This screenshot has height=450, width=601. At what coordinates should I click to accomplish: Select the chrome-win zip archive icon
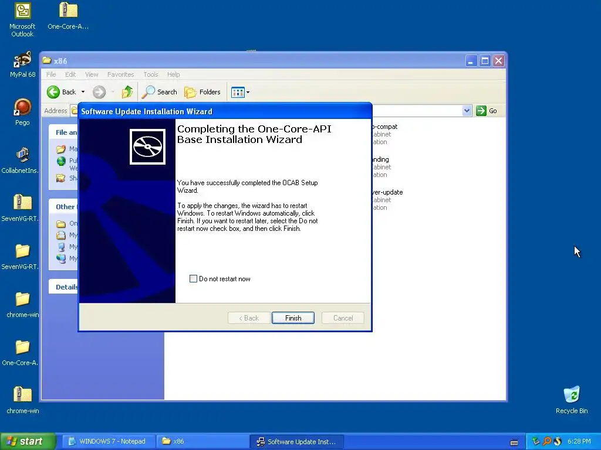(x=23, y=400)
